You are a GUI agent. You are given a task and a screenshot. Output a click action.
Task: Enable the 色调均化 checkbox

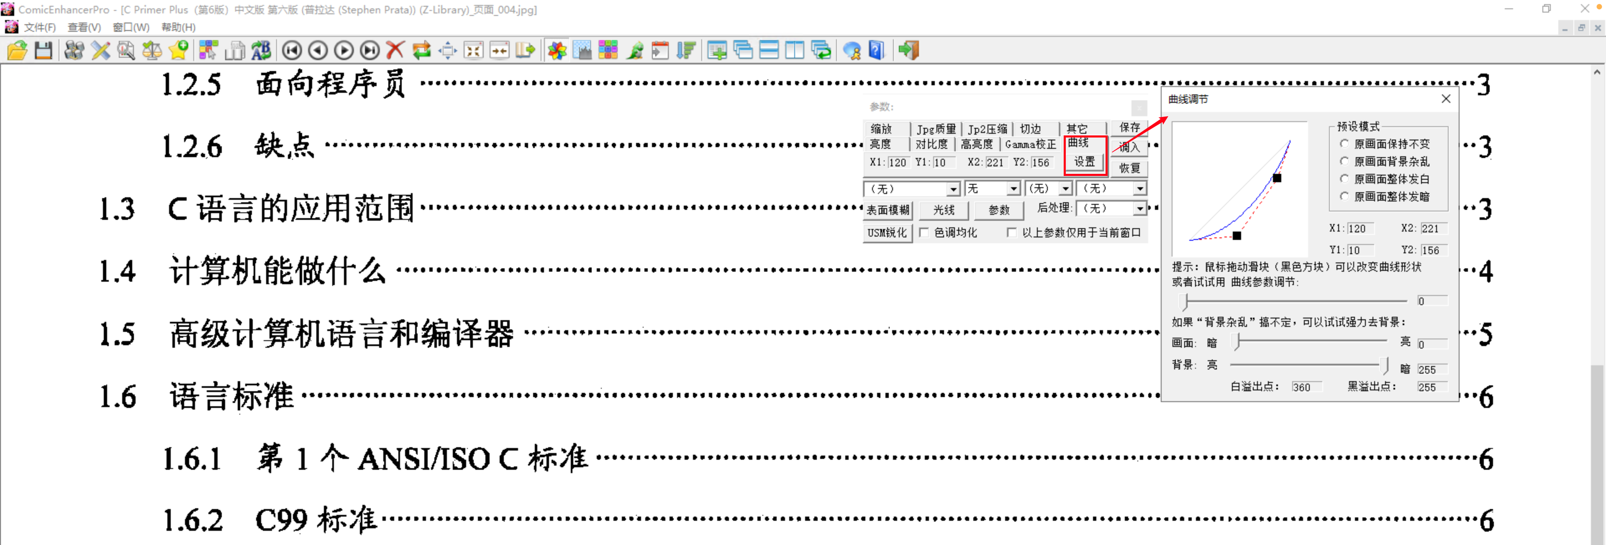[925, 232]
